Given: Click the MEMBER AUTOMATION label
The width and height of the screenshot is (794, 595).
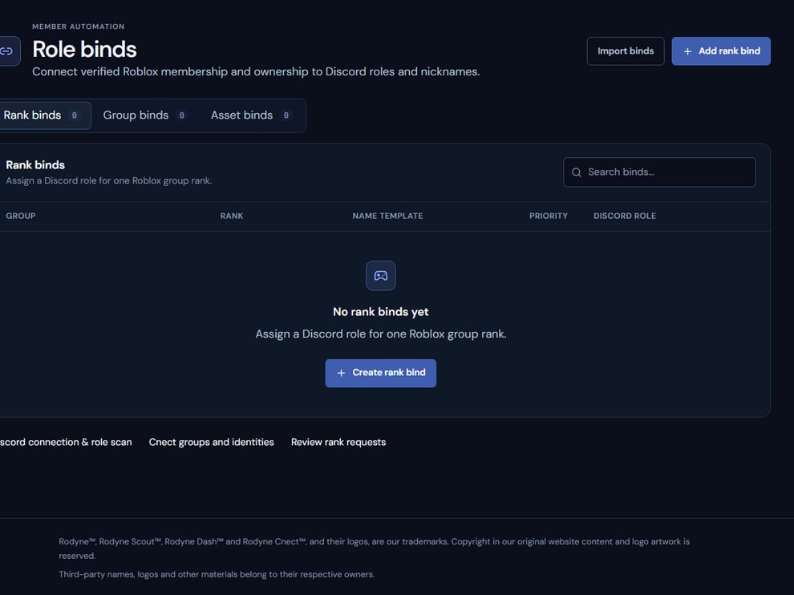Looking at the screenshot, I should point(78,26).
